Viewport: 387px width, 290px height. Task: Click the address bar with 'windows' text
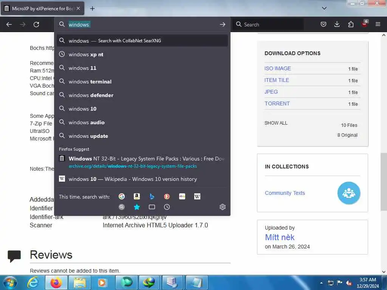click(x=142, y=25)
